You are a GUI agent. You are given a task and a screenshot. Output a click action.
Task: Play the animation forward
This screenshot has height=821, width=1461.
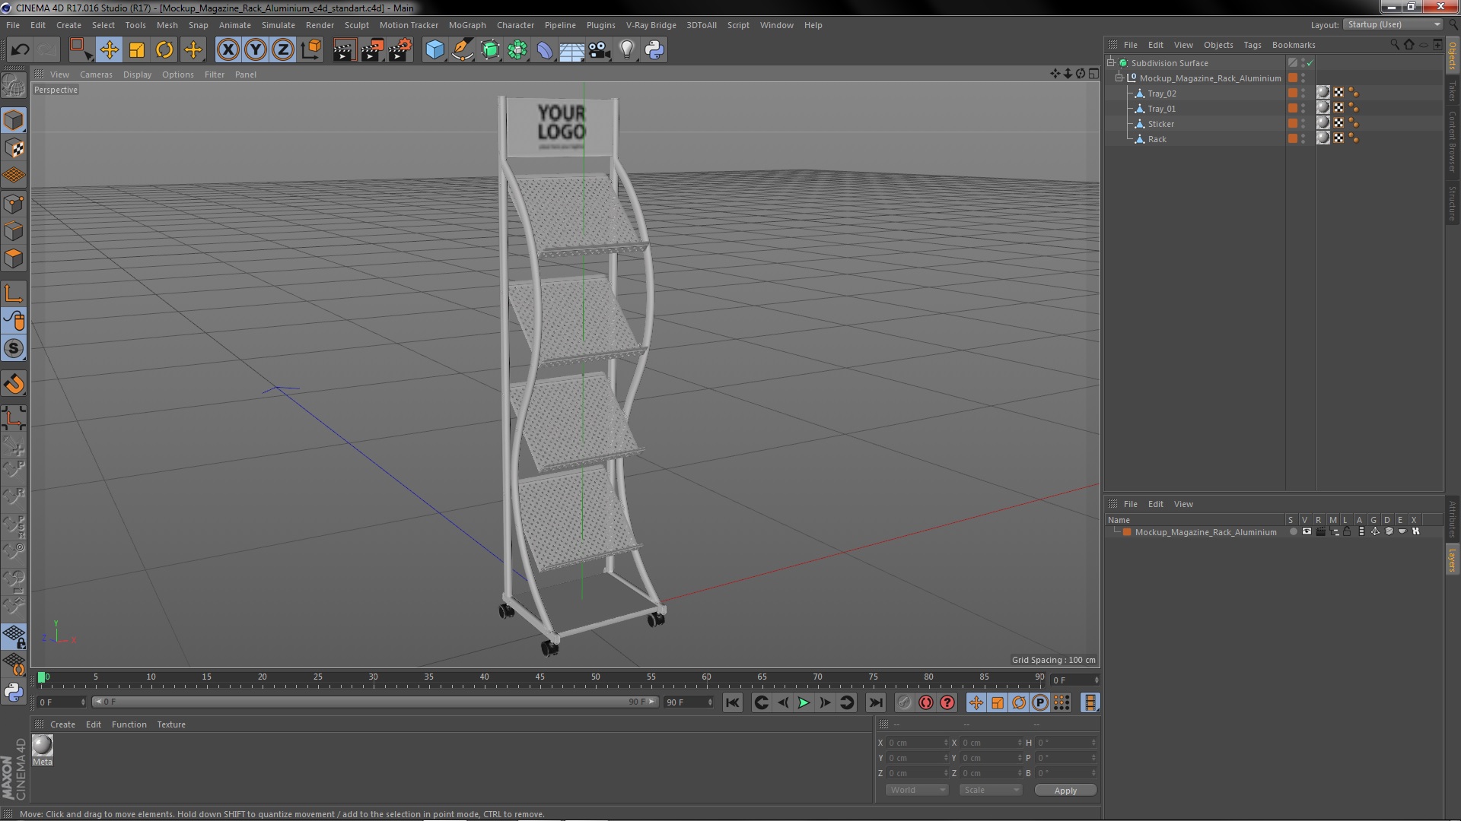click(x=804, y=703)
